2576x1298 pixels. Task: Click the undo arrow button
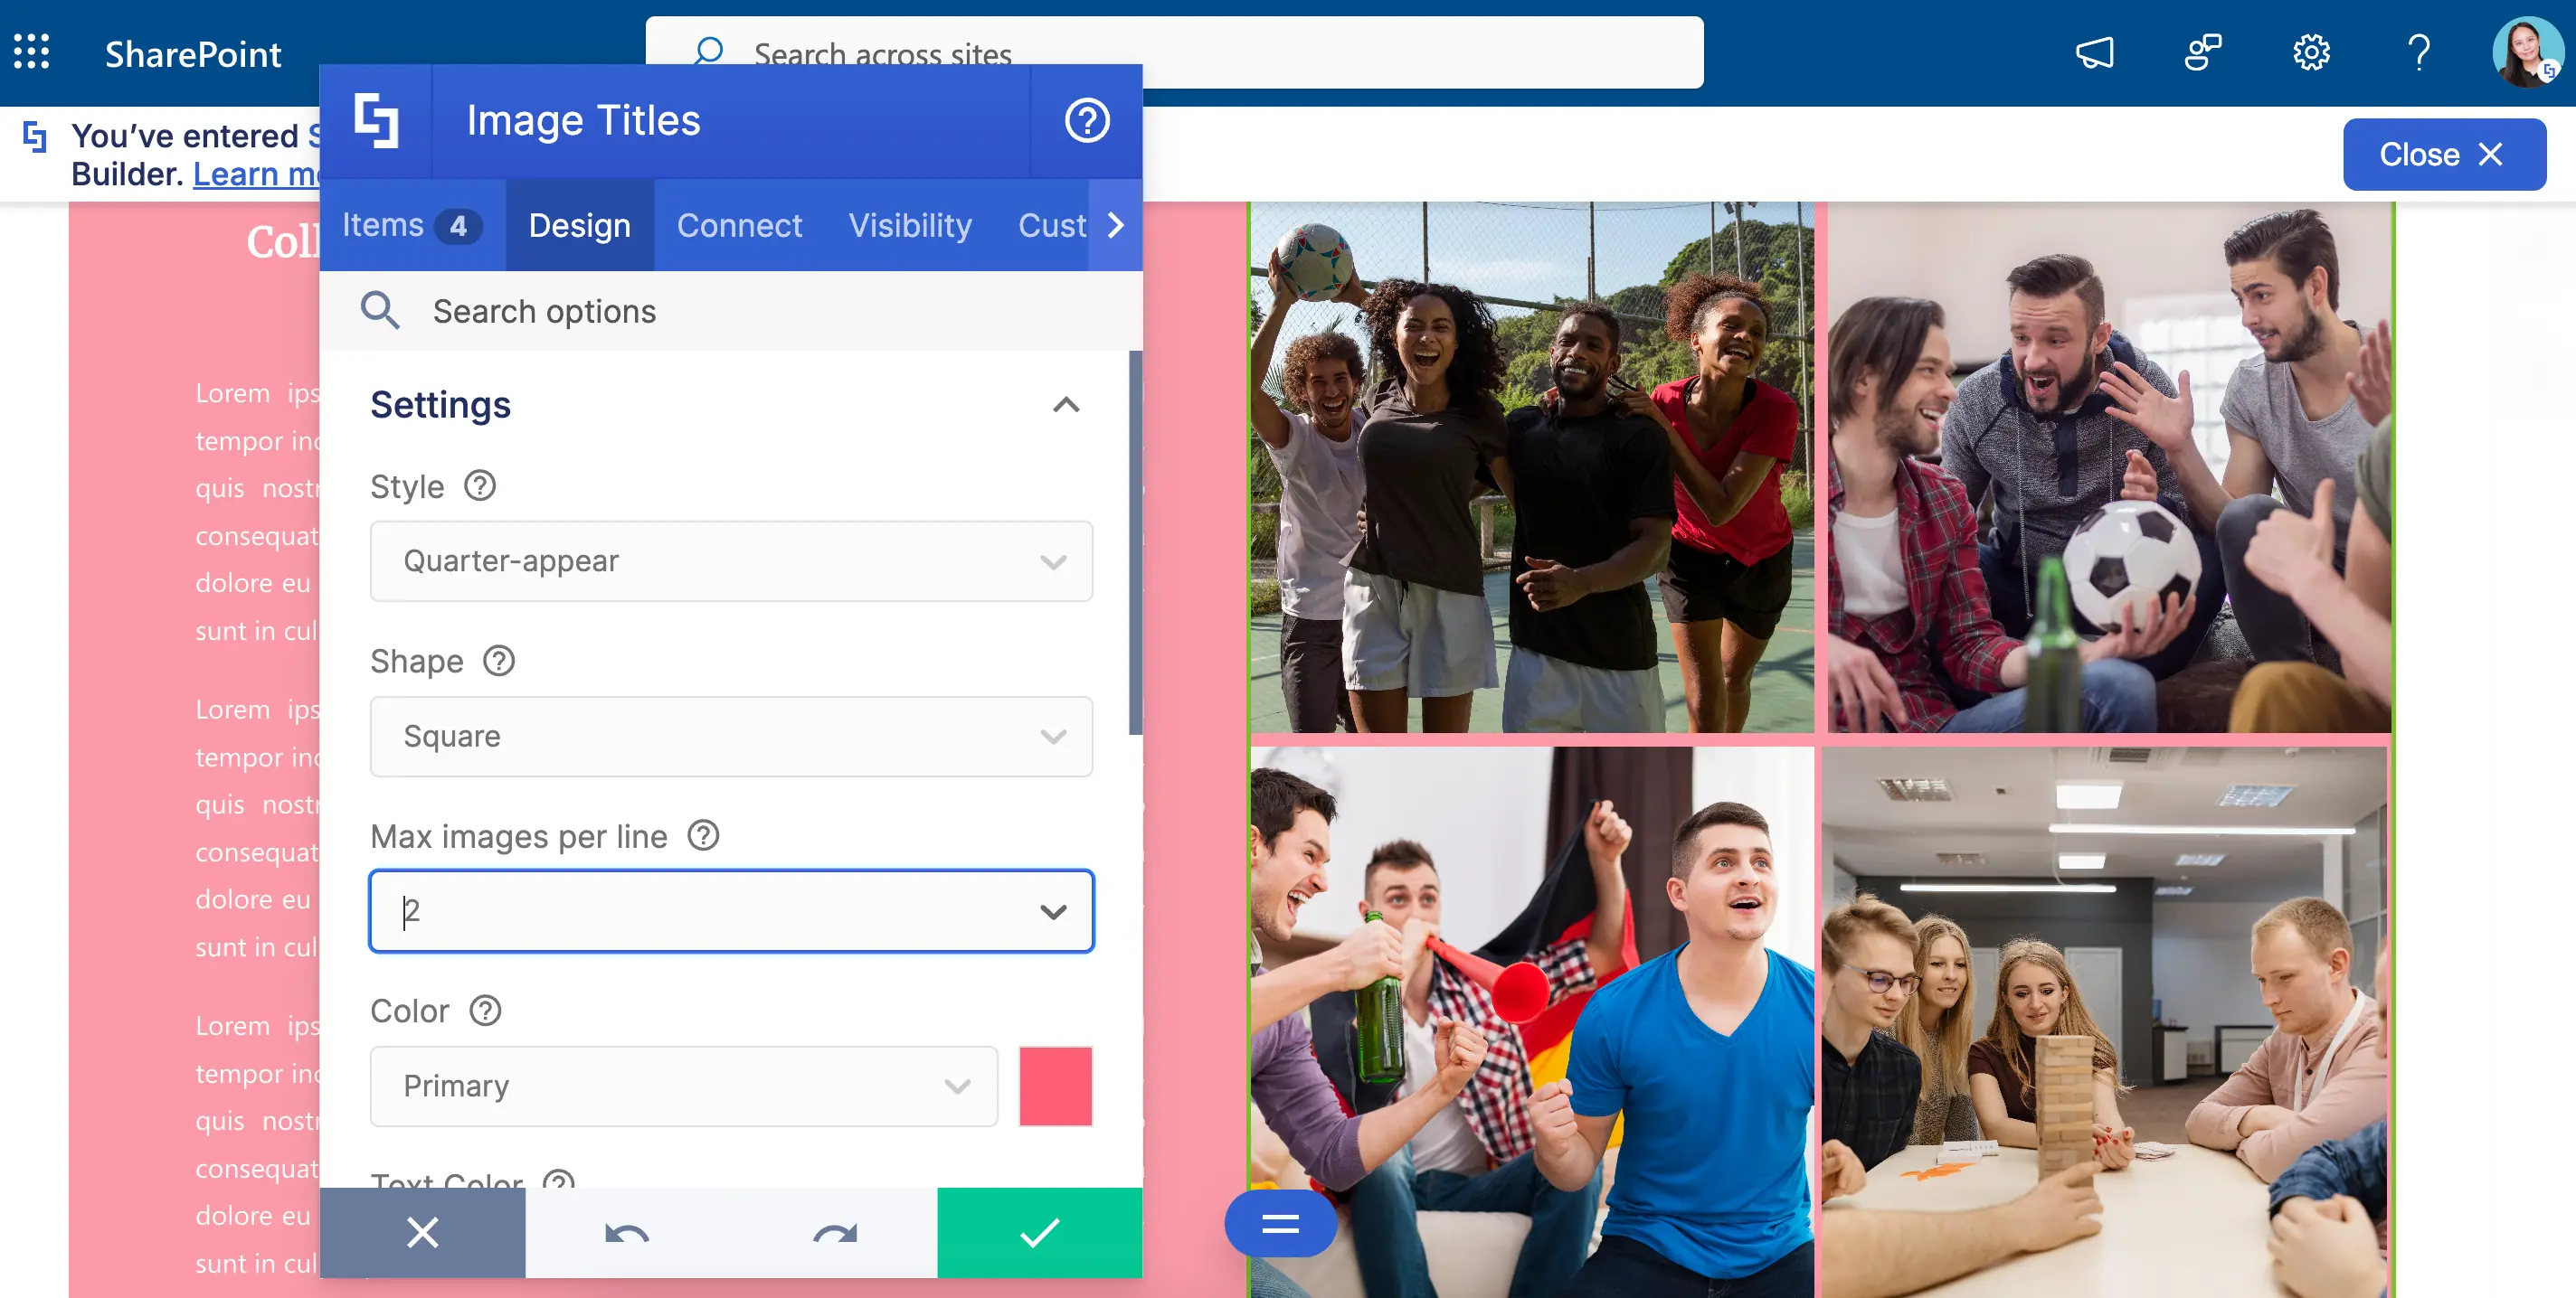[x=627, y=1233]
